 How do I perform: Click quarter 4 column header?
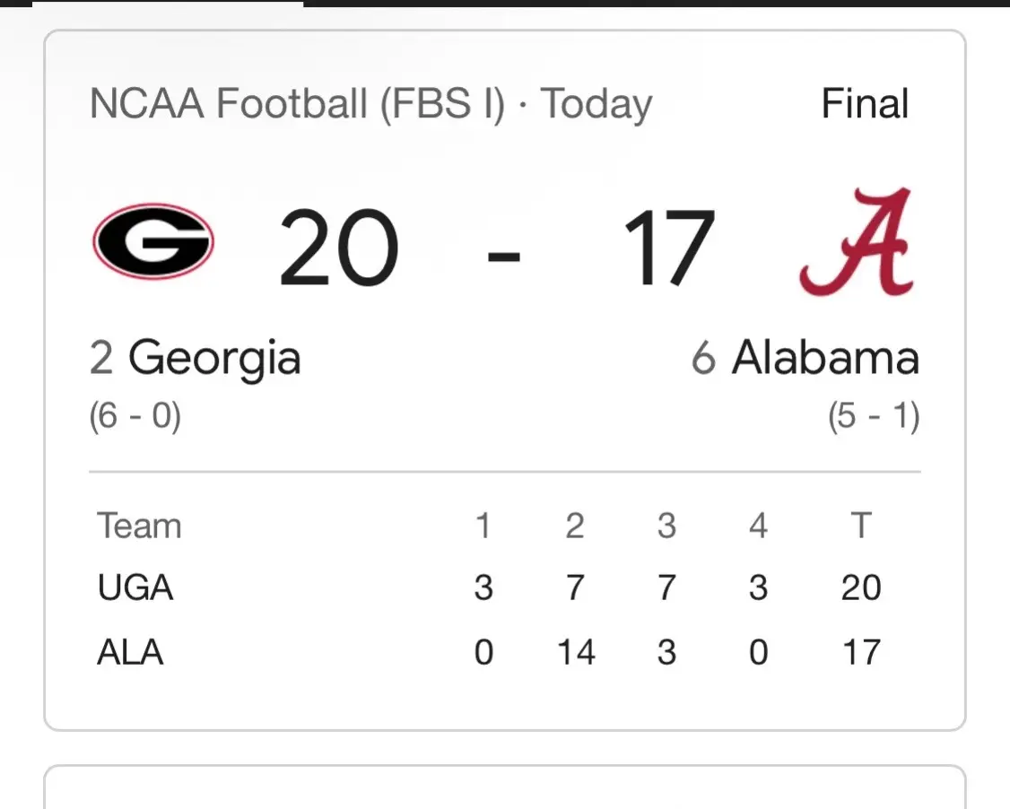(758, 526)
